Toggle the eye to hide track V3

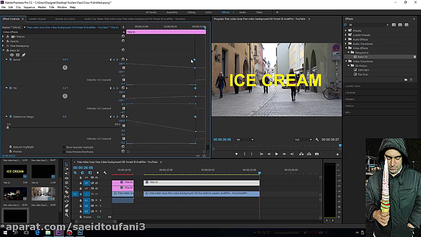click(x=97, y=183)
